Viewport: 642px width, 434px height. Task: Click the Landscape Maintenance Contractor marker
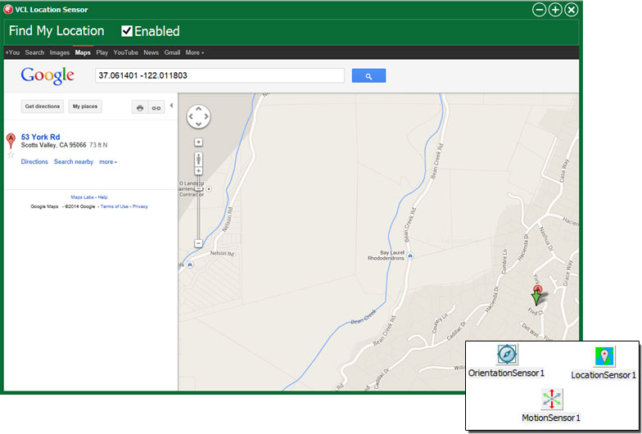[210, 188]
